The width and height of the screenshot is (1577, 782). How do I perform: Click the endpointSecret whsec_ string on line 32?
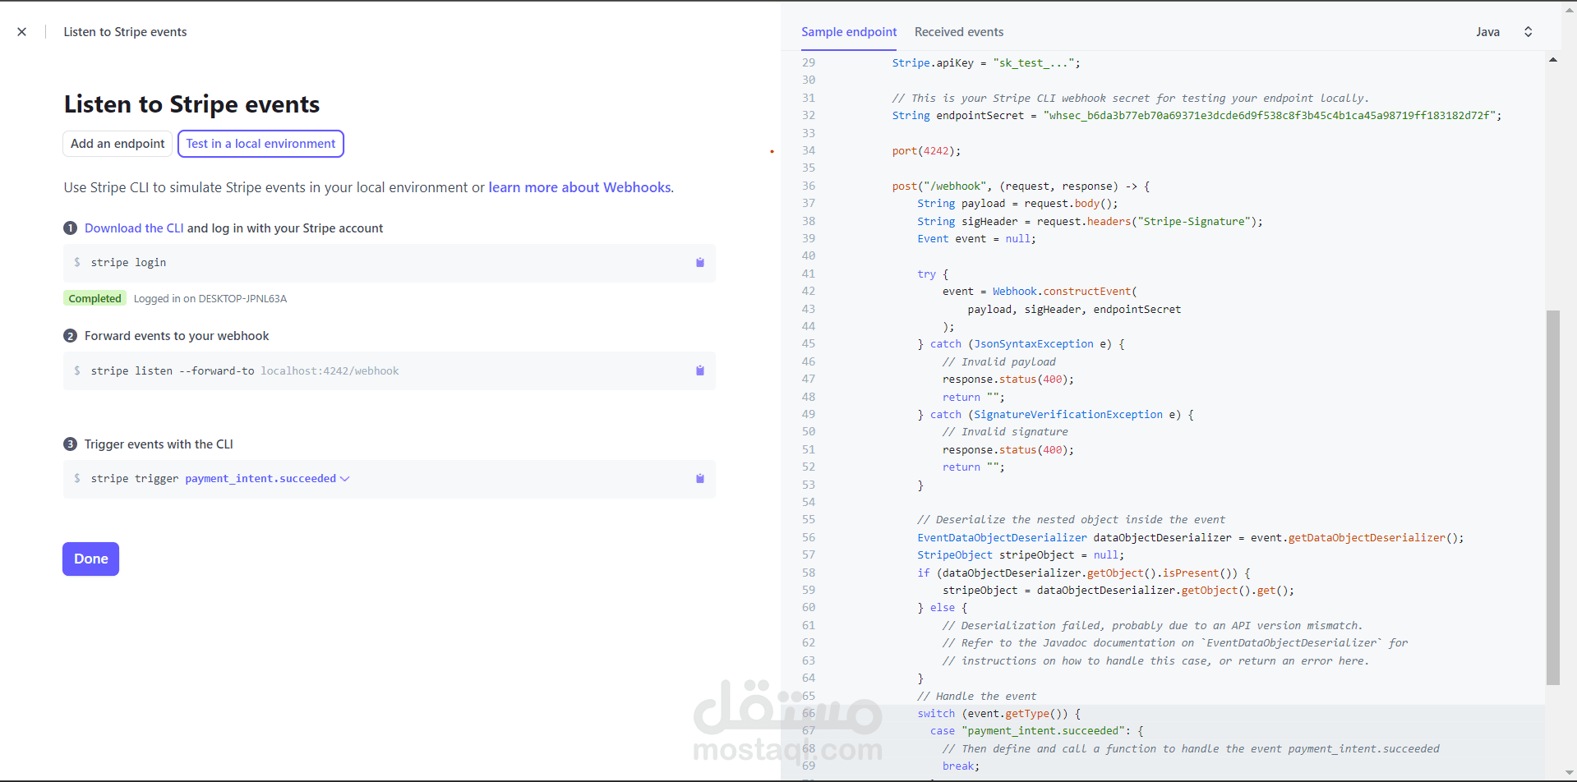[1269, 116]
